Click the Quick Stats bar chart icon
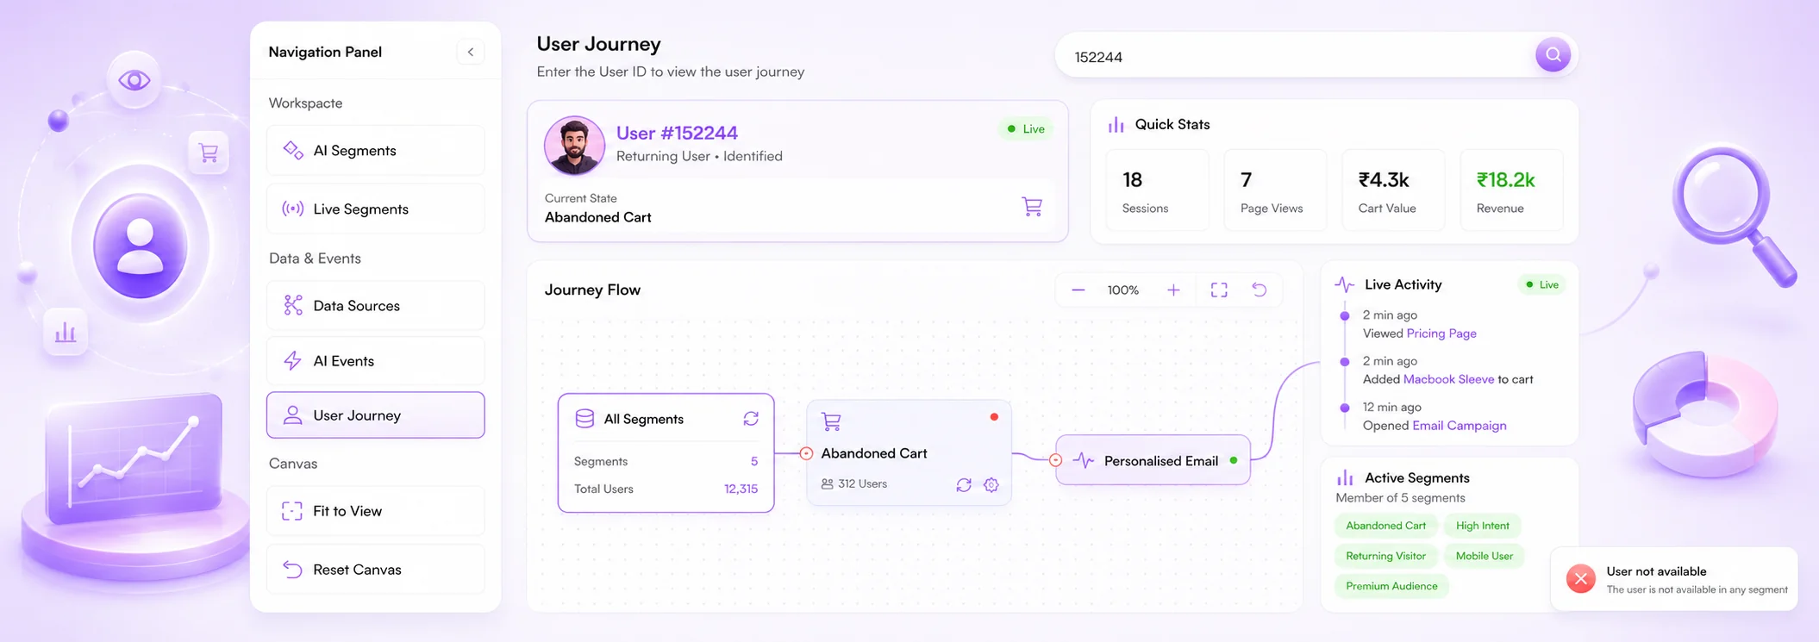 tap(1116, 125)
